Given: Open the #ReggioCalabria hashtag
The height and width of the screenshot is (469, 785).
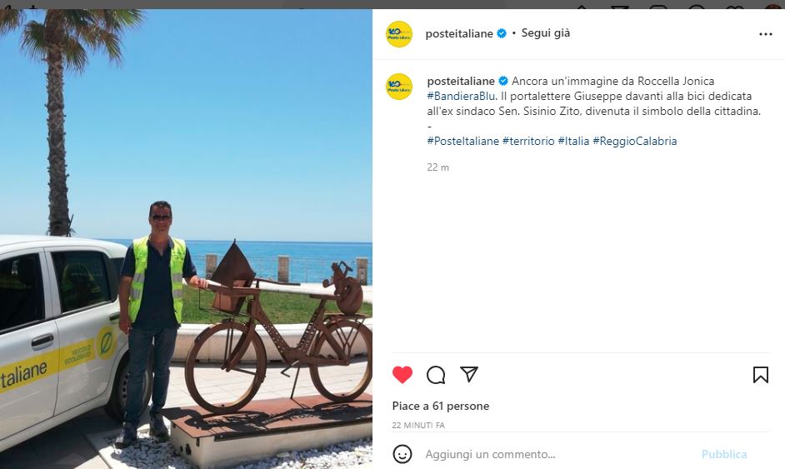Looking at the screenshot, I should point(635,141).
